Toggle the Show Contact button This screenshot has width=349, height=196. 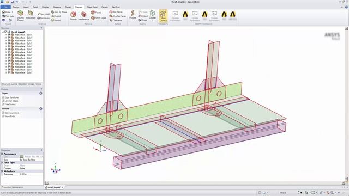pos(163,16)
